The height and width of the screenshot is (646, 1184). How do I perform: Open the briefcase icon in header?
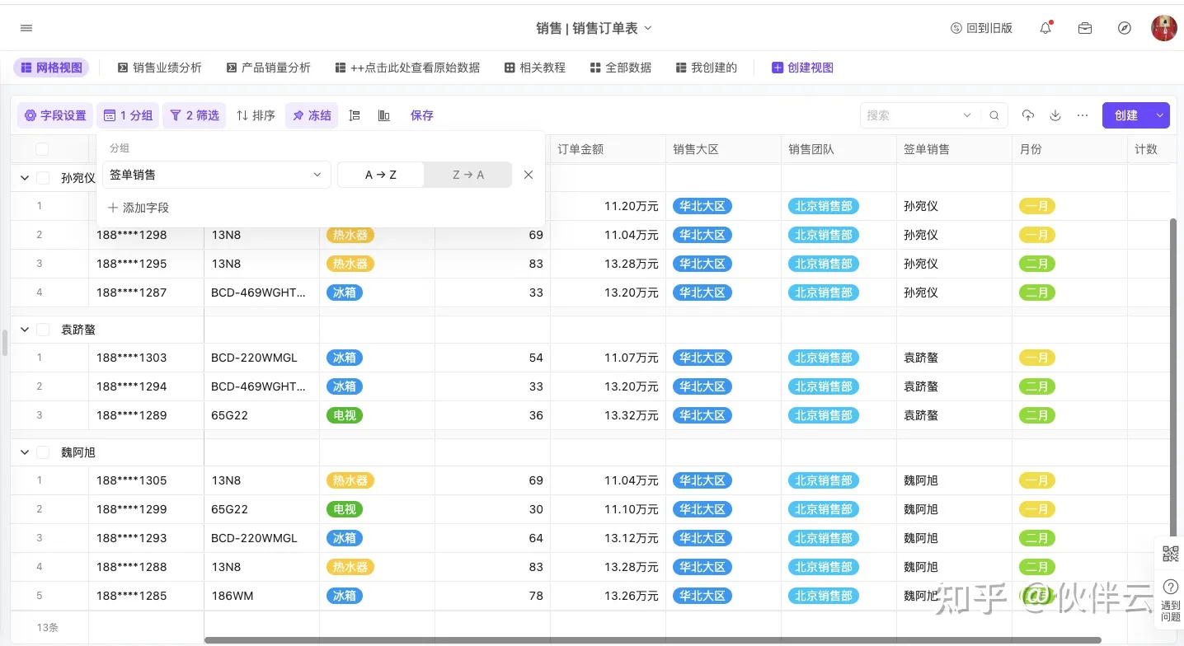1085,28
